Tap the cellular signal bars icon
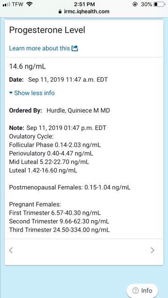Viewport: 168px width, 298px height. (x=7, y=4)
